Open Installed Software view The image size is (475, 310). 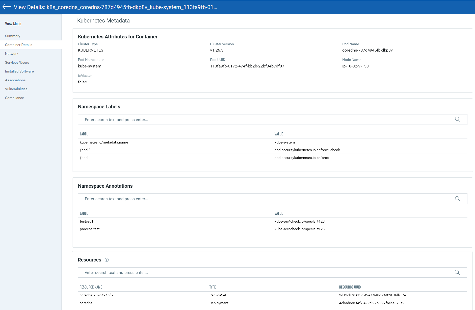pyautogui.click(x=19, y=71)
